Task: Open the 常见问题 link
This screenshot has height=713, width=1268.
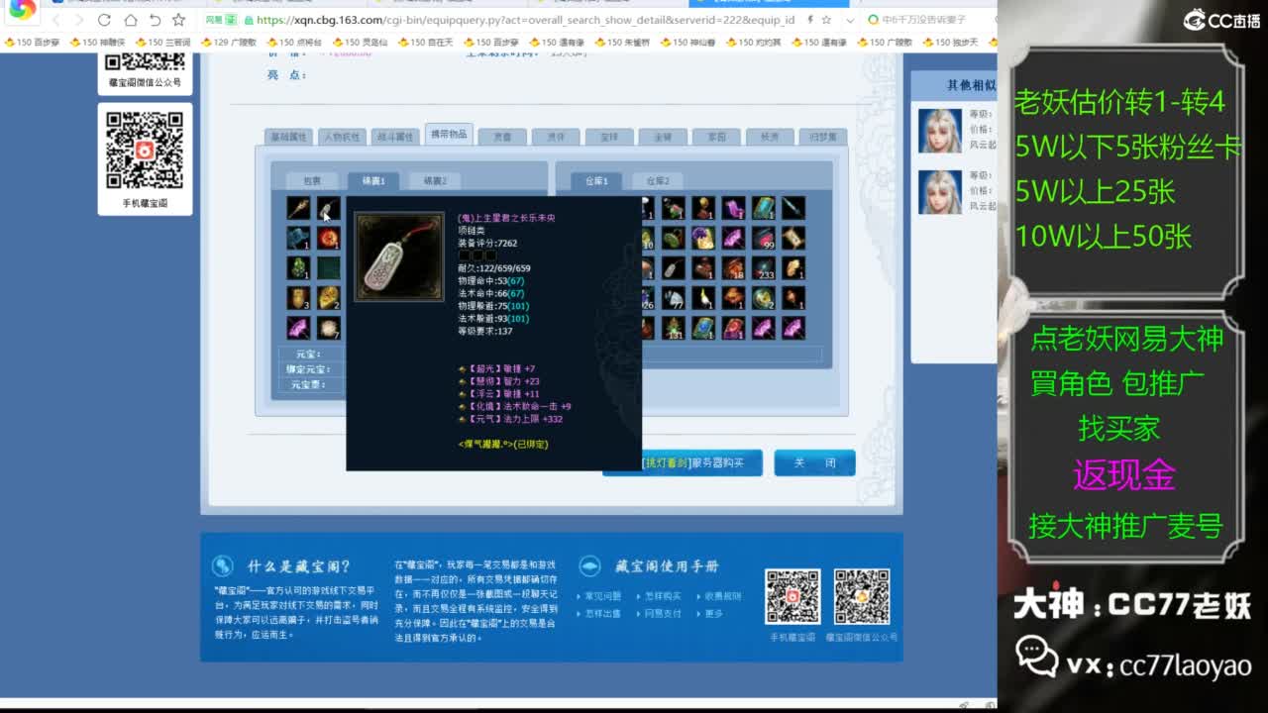Action: tap(603, 596)
